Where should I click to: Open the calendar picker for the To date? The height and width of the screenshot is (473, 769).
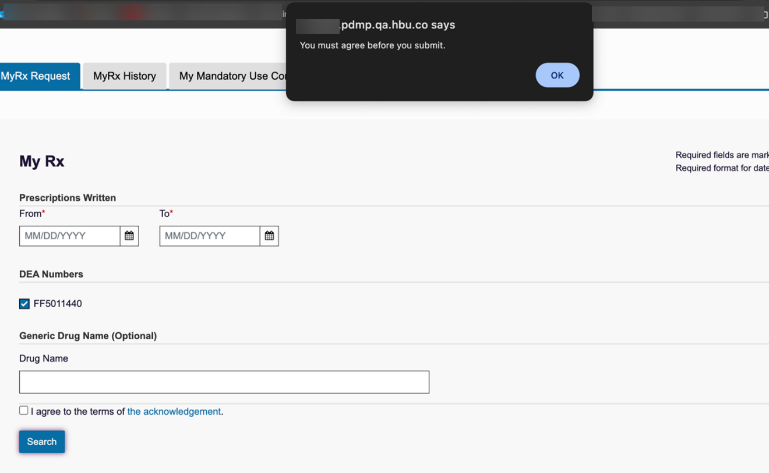point(269,236)
